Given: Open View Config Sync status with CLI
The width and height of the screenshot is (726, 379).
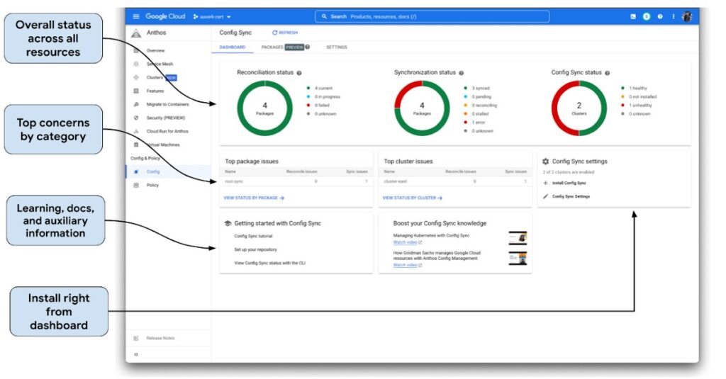Looking at the screenshot, I should (269, 263).
